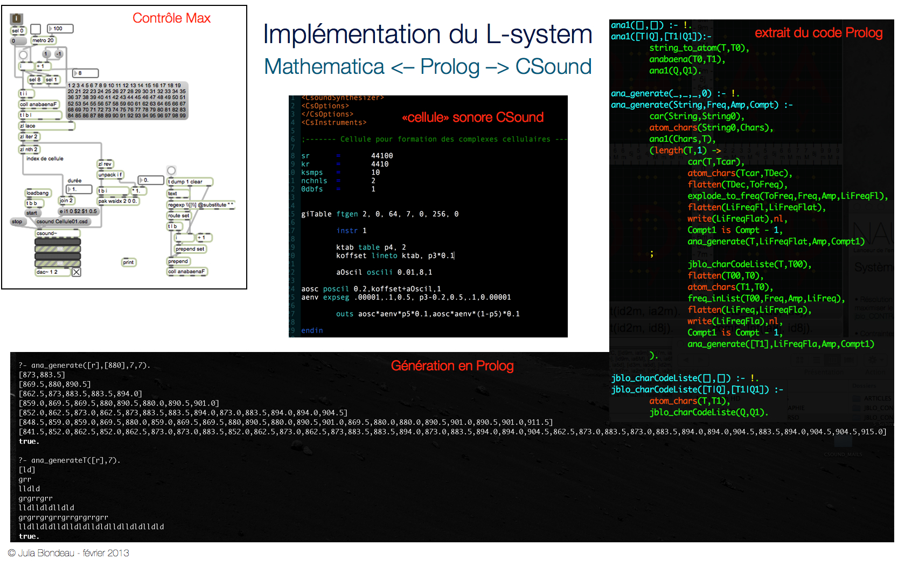Click the 'start' message box

(x=32, y=213)
